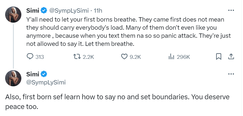Open the More menu on the top tweet
243x116 pixels.
[x=231, y=11]
